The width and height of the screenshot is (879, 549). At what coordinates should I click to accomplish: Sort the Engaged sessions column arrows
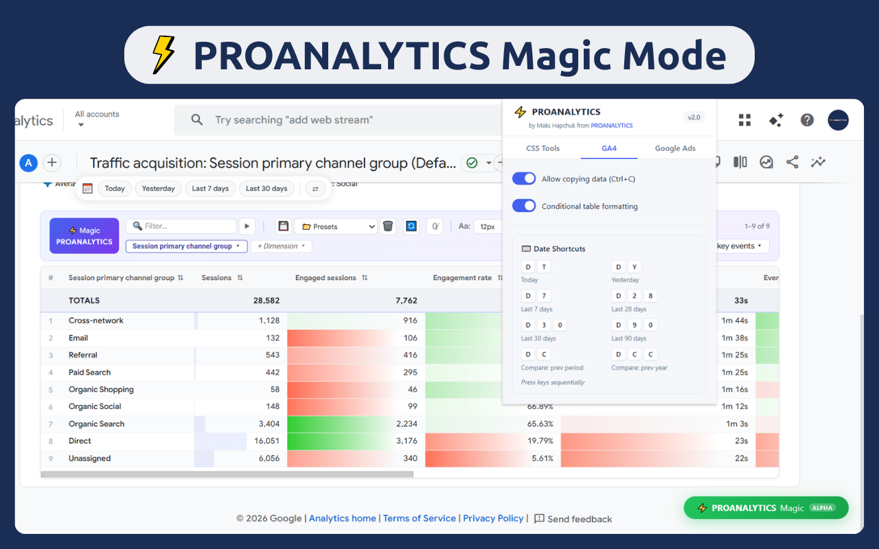point(365,278)
